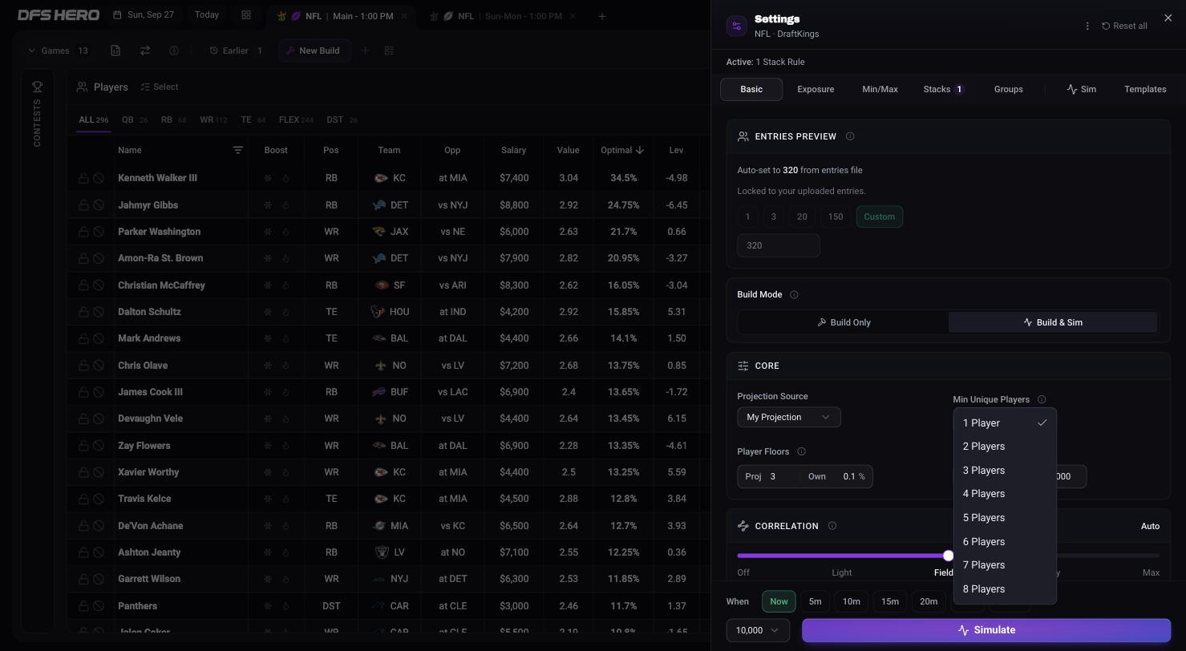Click the lock icon for Kenneth Walker III
1186x651 pixels.
(83, 178)
